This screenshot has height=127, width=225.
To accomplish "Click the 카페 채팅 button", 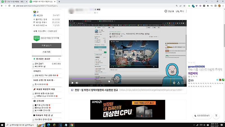I will coord(46,52).
